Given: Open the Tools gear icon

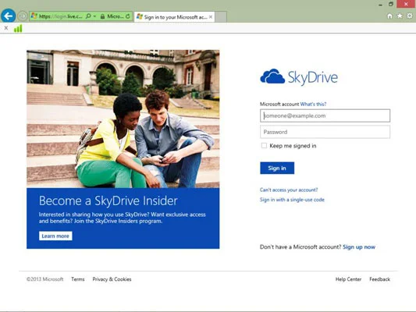Looking at the screenshot, I should point(410,16).
